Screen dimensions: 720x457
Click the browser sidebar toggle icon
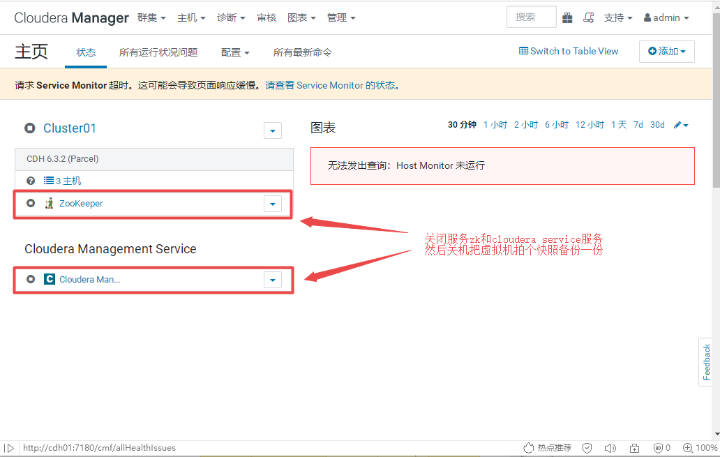(x=9, y=448)
